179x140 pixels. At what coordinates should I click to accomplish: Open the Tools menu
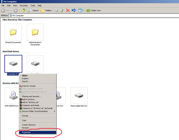[x=33, y=6]
